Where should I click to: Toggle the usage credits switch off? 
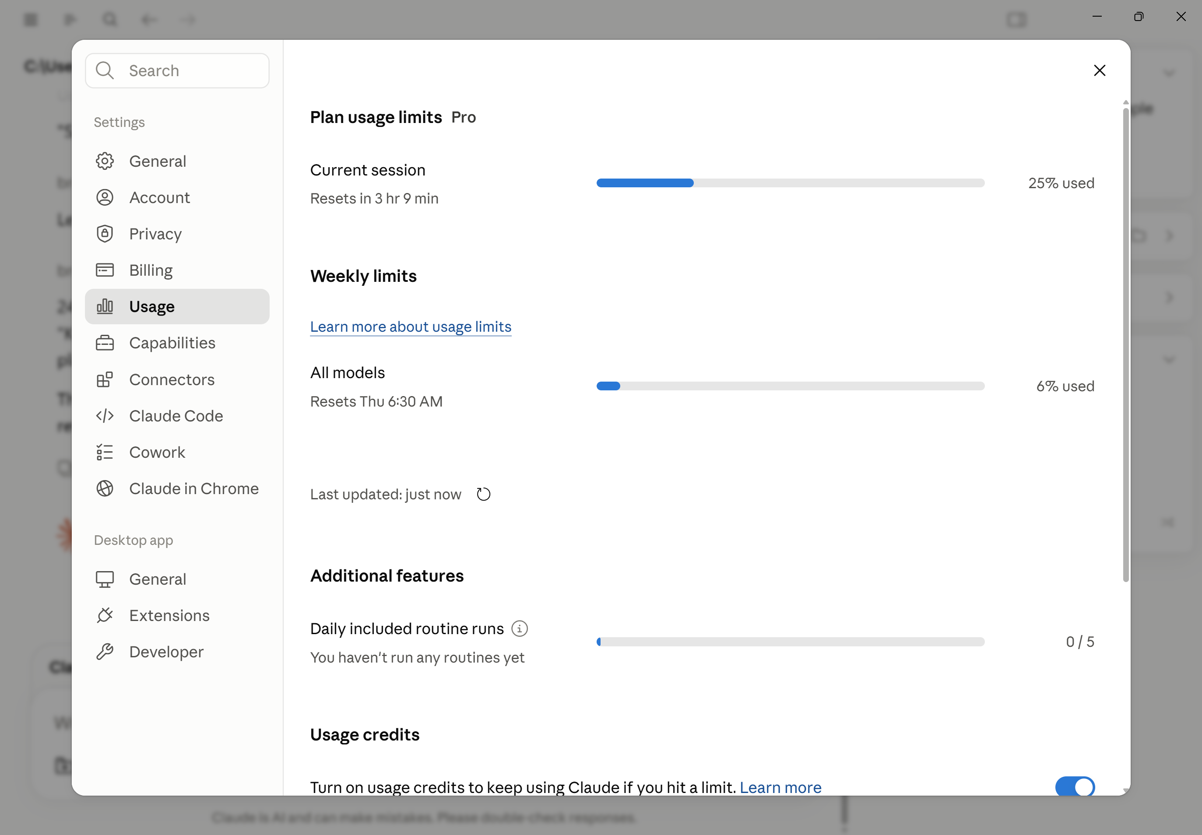[1075, 787]
